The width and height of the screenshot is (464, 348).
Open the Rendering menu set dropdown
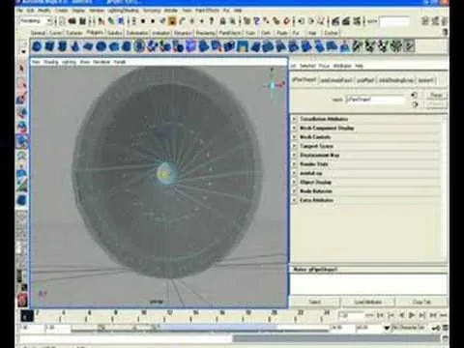click(x=36, y=21)
